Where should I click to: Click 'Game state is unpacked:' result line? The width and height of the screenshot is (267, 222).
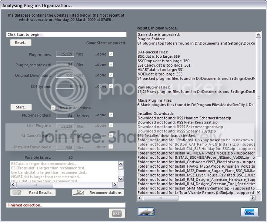158,34
